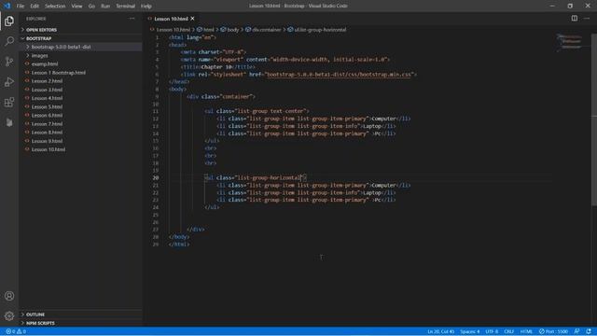Open Lesson 7.html file
This screenshot has height=336, width=597.
click(x=81, y=124)
